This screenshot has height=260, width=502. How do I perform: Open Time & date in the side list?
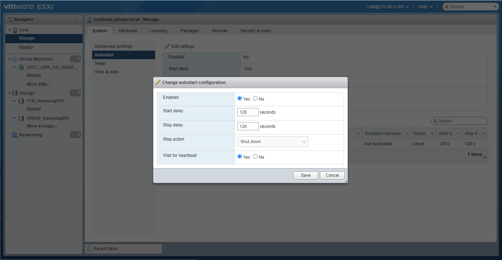tap(124, 72)
